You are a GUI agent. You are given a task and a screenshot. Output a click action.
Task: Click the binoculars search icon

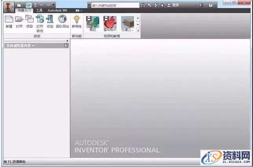coord(143,5)
